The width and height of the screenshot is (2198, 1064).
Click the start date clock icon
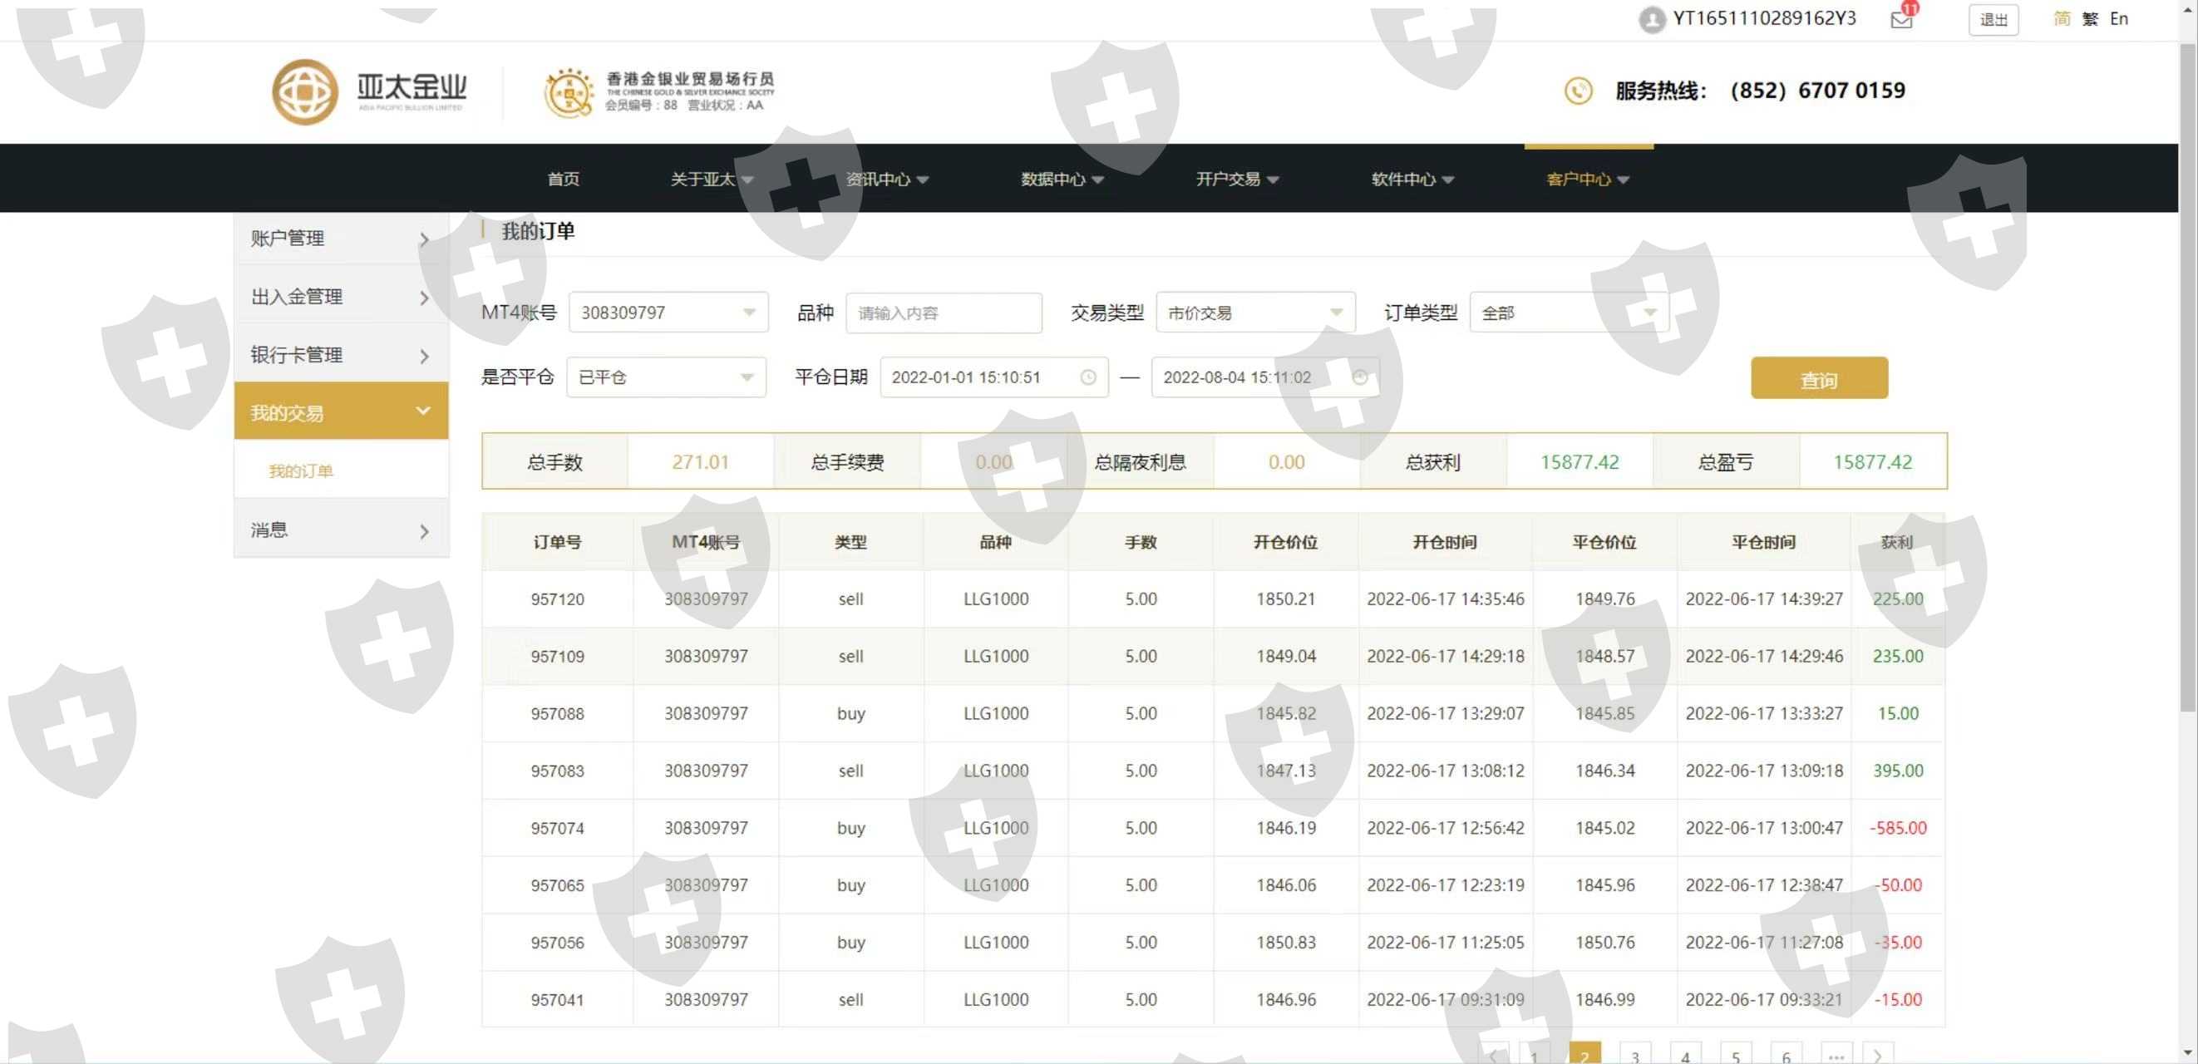(x=1088, y=377)
